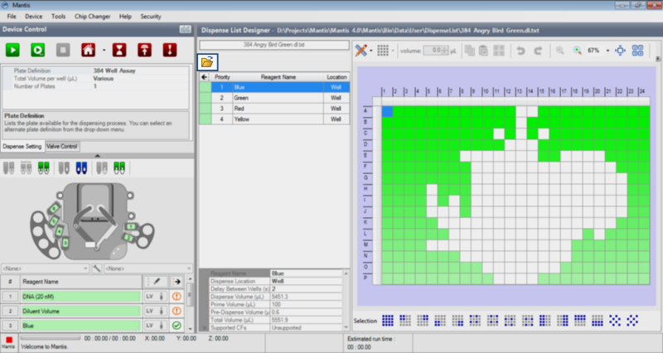Click the back arrow in reagent list header

click(205, 77)
